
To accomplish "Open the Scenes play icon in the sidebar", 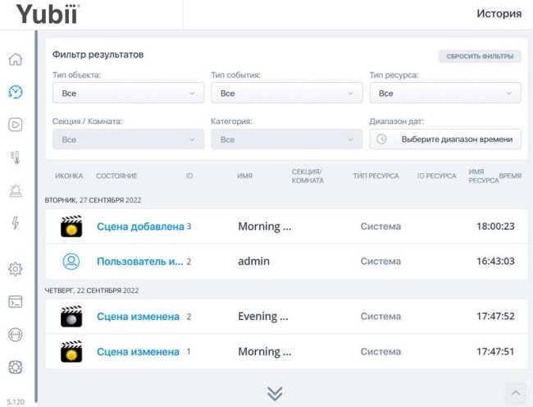I will point(15,125).
